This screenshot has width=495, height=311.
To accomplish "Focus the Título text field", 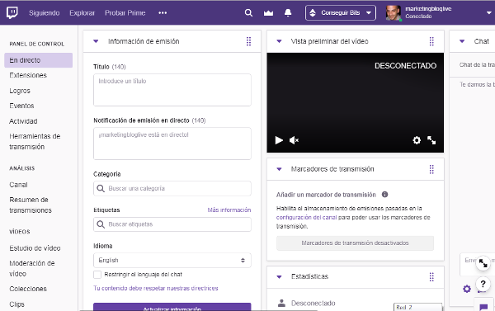I will pyautogui.click(x=172, y=90).
